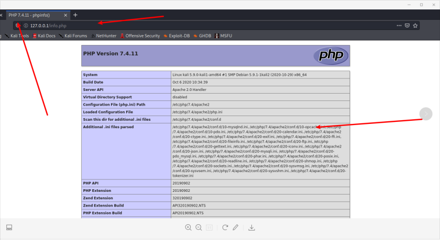
Task: Select the Server API label
Action: click(93, 89)
